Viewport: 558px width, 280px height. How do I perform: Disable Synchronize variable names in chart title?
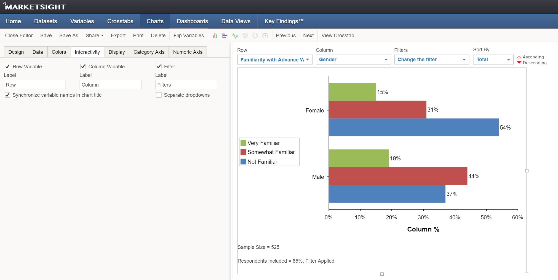7,95
